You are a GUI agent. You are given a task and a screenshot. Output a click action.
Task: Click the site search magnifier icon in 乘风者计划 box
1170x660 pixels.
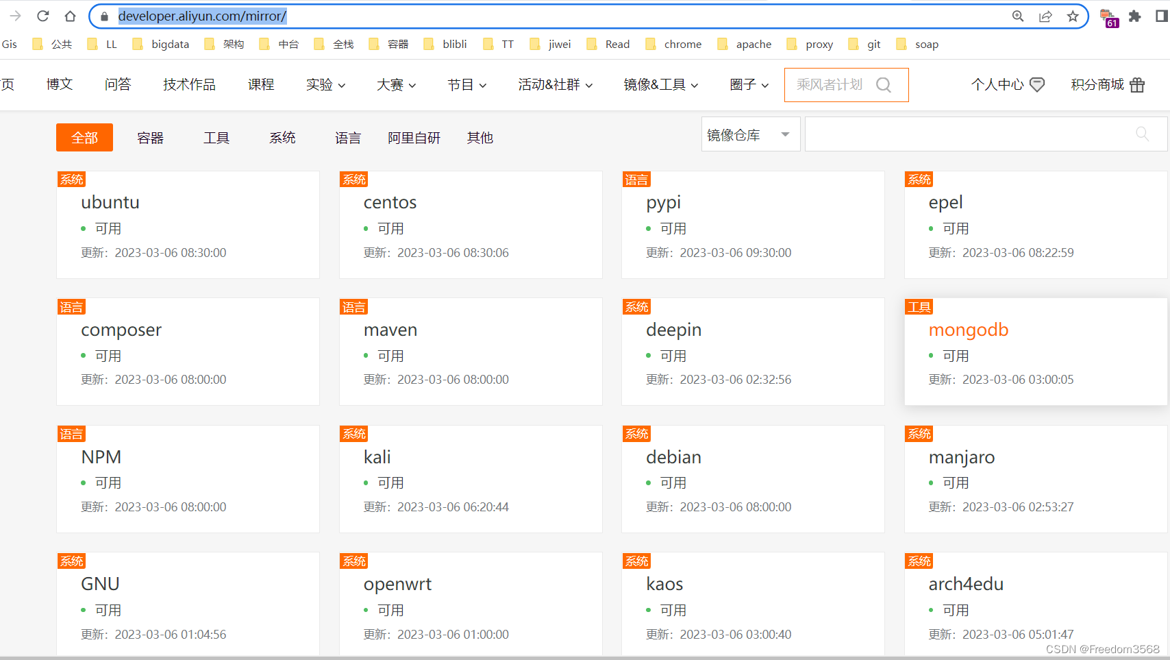884,85
